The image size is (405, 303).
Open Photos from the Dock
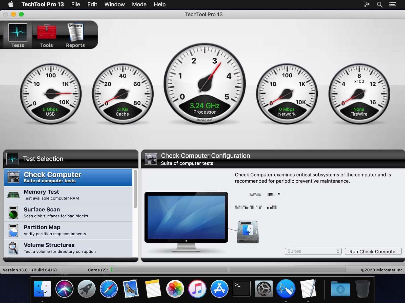click(x=175, y=289)
